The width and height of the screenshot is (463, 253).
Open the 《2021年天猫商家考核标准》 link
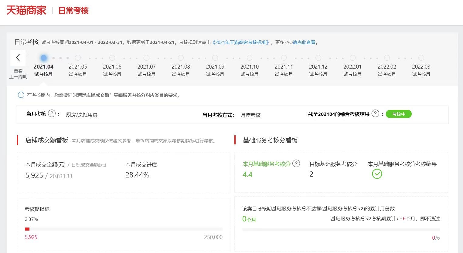[x=241, y=42]
